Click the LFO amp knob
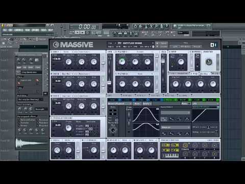Screen dimensions: 245x184 (113, 130)
